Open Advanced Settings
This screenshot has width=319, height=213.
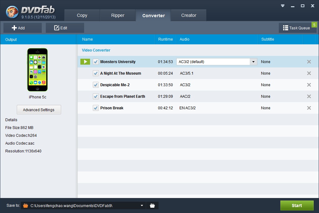point(39,110)
